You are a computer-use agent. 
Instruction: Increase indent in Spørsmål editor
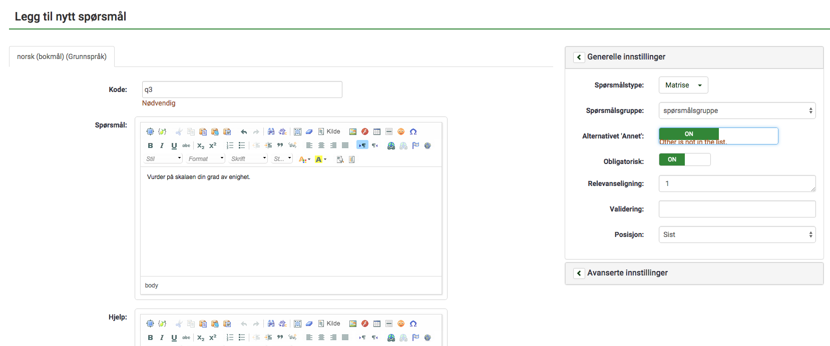click(x=268, y=145)
